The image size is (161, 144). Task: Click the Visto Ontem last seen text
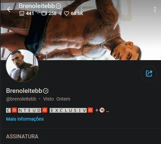click(57, 99)
